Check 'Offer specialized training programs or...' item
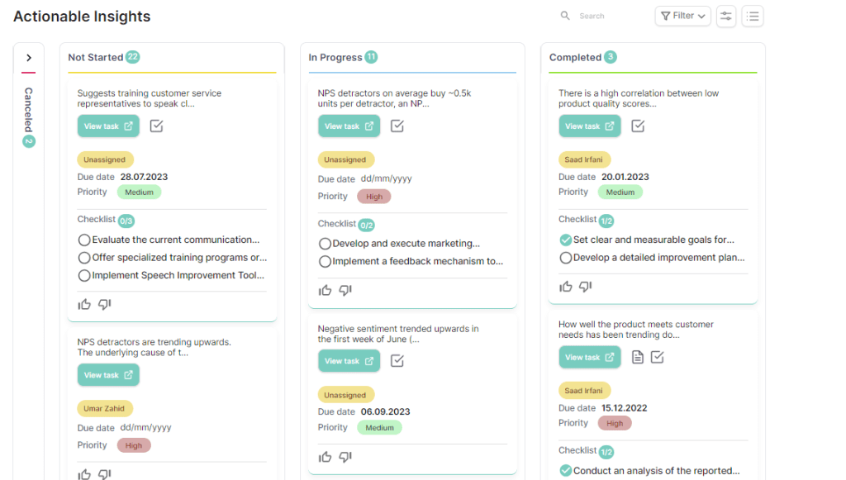The width and height of the screenshot is (846, 480). 84,258
